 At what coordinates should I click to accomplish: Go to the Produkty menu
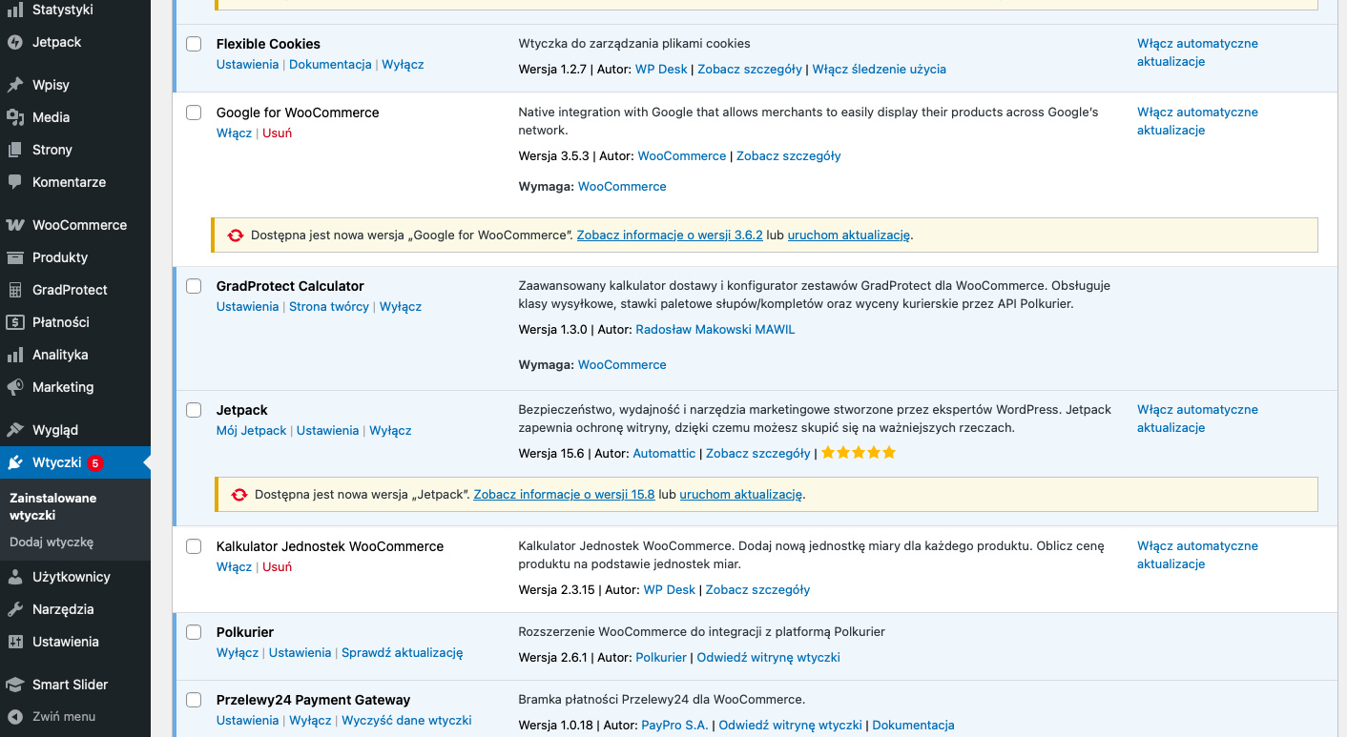pyautogui.click(x=75, y=257)
